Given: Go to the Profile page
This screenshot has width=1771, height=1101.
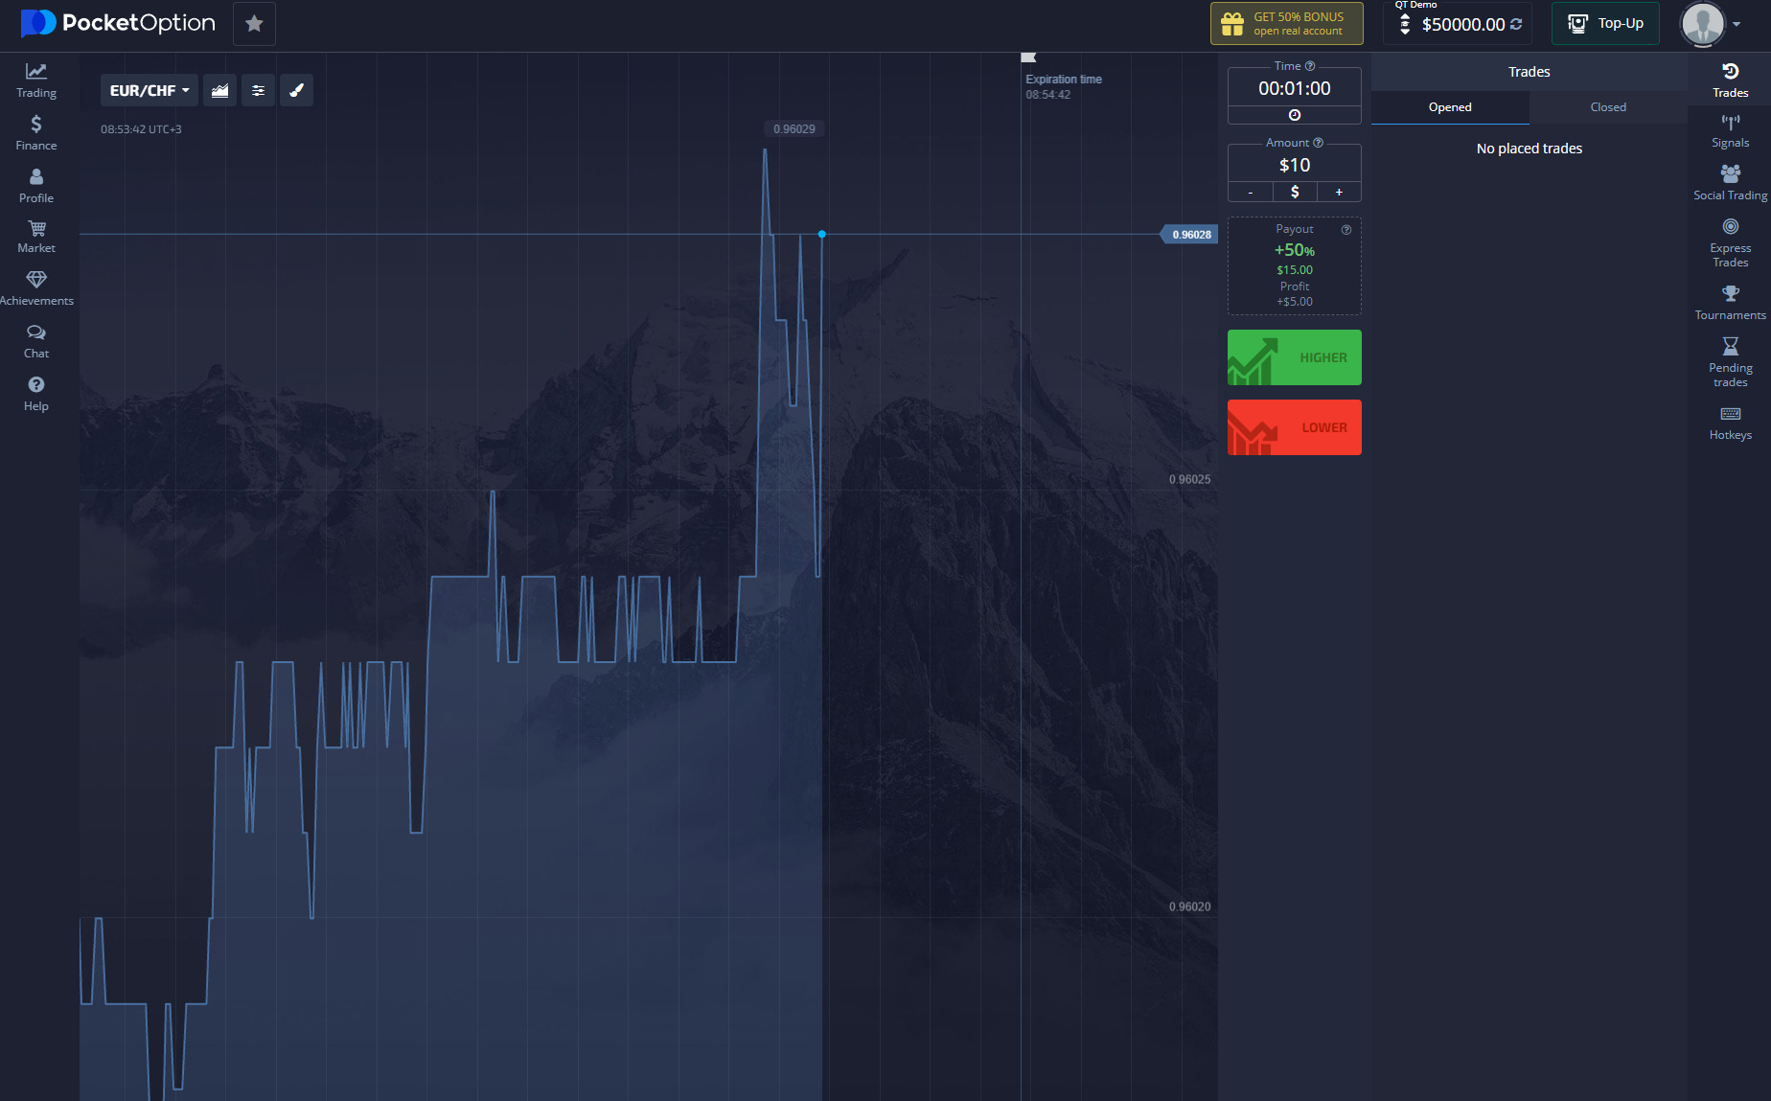Looking at the screenshot, I should (36, 186).
